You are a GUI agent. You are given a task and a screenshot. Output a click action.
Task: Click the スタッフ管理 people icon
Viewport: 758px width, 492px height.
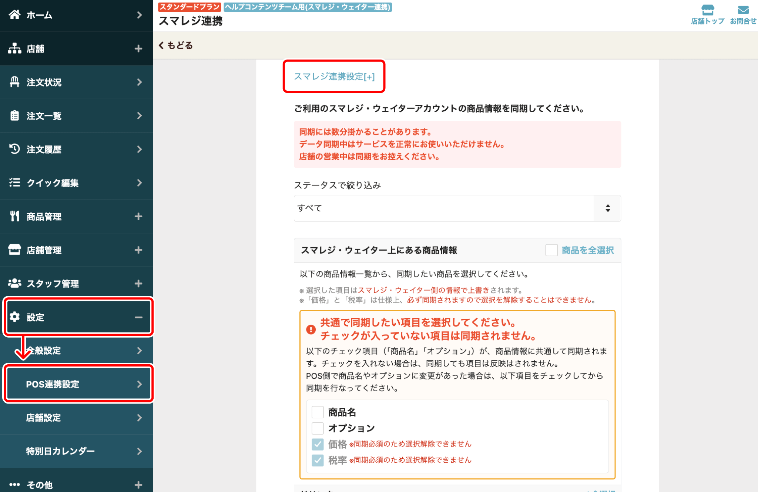[14, 283]
